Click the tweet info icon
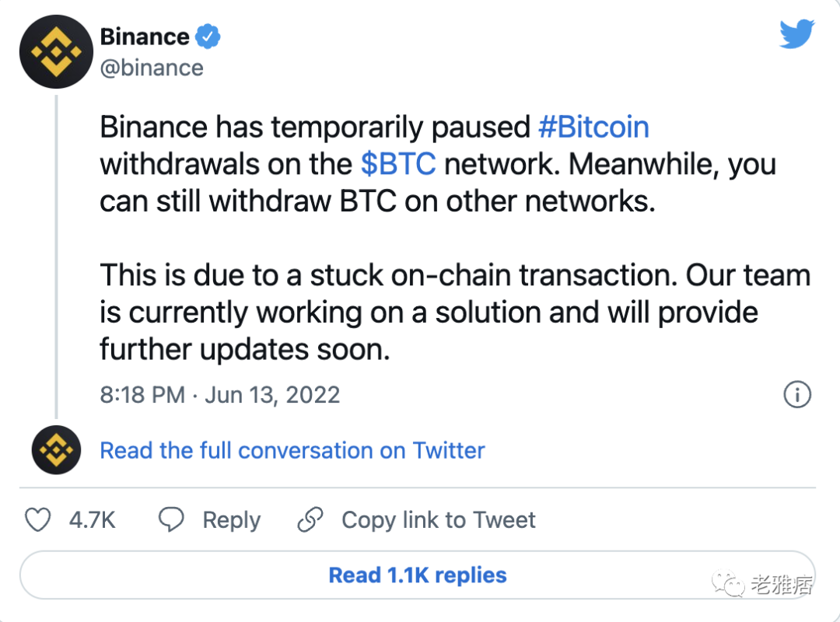840x622 pixels. tap(797, 395)
